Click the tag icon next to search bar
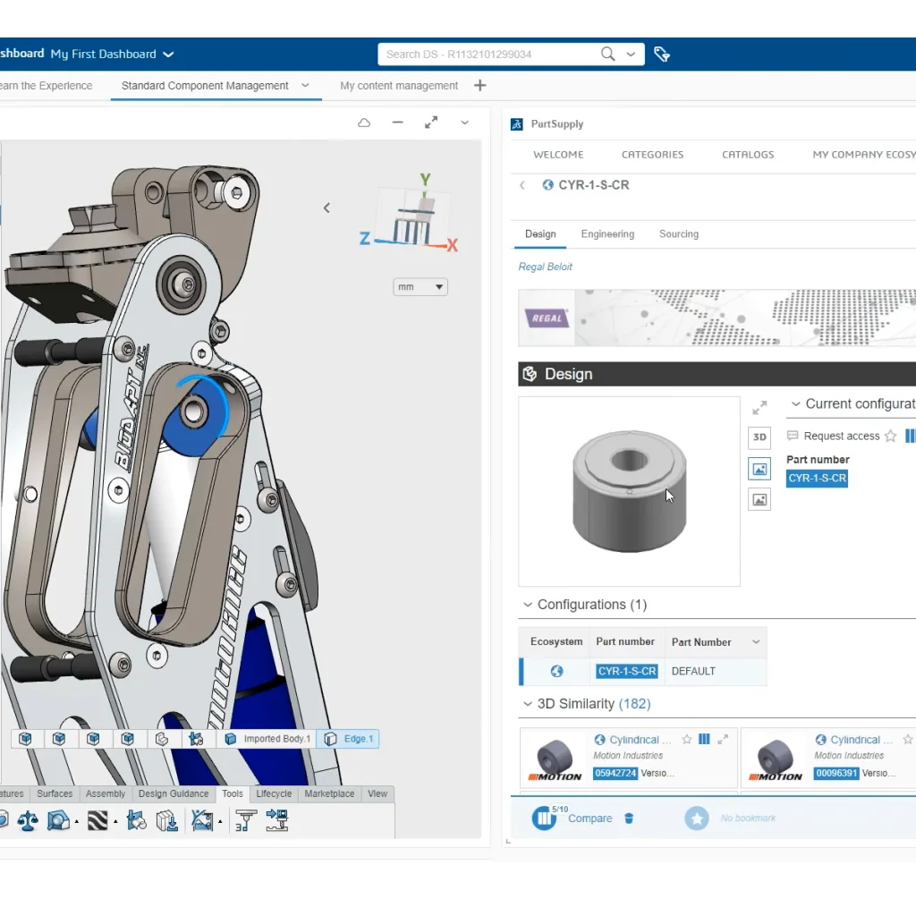The width and height of the screenshot is (916, 916). tap(662, 55)
